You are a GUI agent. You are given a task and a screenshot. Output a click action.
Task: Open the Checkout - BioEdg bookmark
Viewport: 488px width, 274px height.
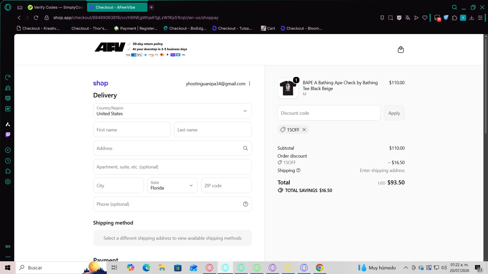click(x=185, y=28)
